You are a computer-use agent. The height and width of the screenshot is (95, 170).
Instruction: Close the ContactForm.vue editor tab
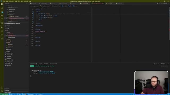[x=104, y=4]
